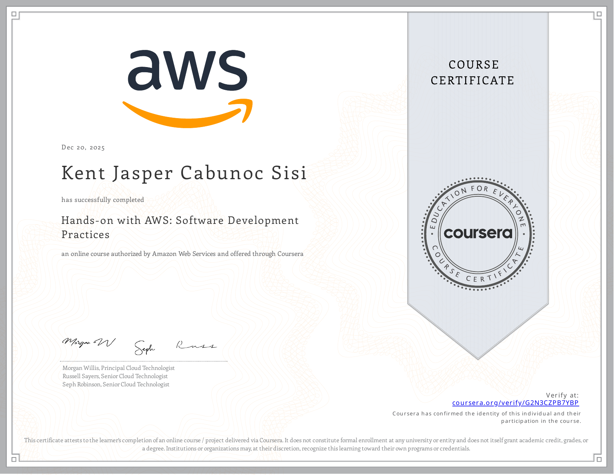Click "Seph Robinson, Senior Cloud Technologist"
The height and width of the screenshot is (475, 615).
click(116, 384)
